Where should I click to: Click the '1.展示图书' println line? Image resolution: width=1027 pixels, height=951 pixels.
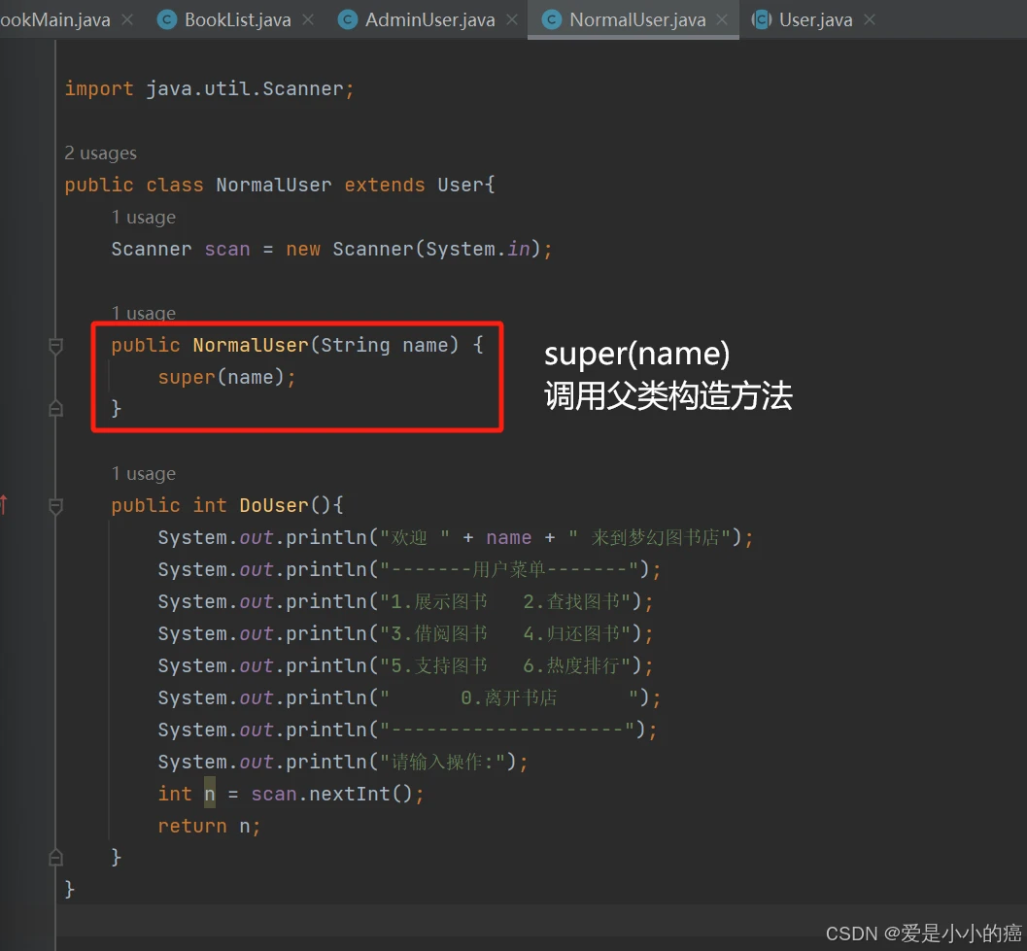tap(405, 602)
